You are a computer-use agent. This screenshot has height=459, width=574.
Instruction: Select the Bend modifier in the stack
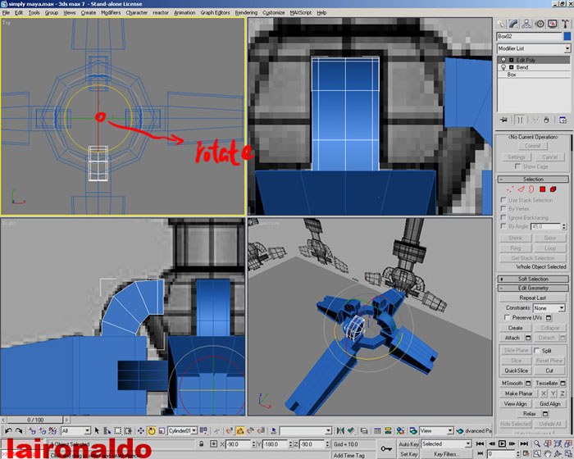(522, 67)
